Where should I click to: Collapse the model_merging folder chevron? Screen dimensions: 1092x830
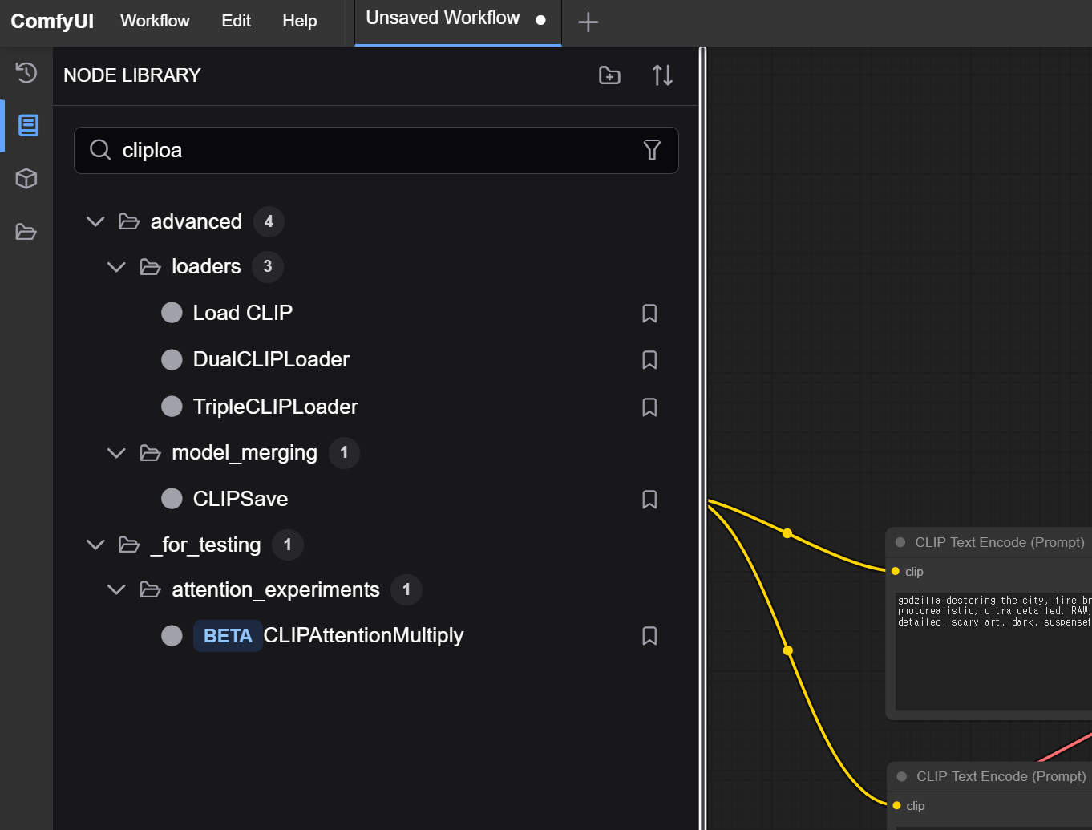tap(116, 453)
